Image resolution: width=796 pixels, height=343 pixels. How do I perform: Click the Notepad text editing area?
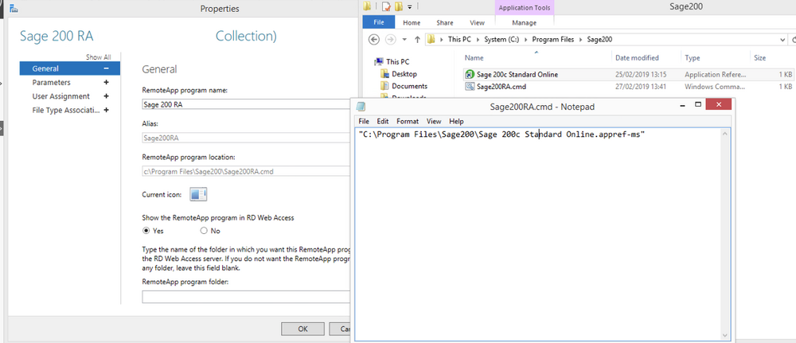[537, 234]
